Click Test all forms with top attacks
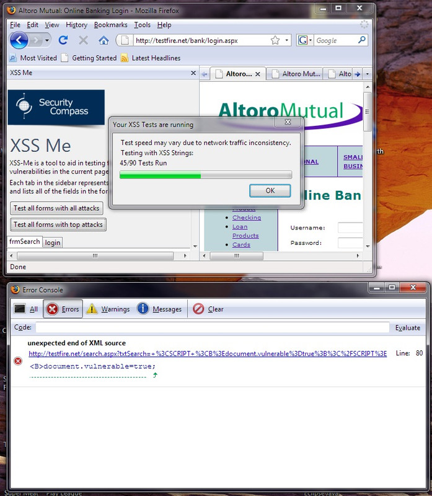The height and width of the screenshot is (496, 432). (x=58, y=224)
